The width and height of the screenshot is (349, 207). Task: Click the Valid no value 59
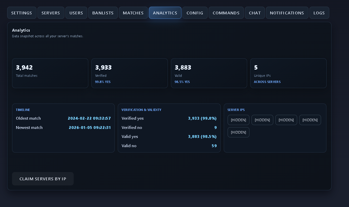pos(214,146)
